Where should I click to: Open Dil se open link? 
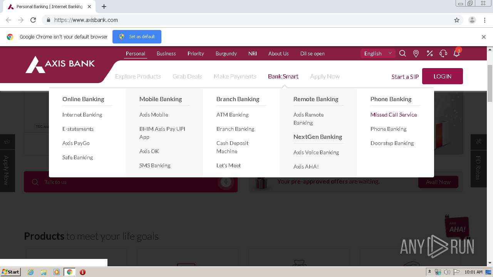click(x=312, y=53)
